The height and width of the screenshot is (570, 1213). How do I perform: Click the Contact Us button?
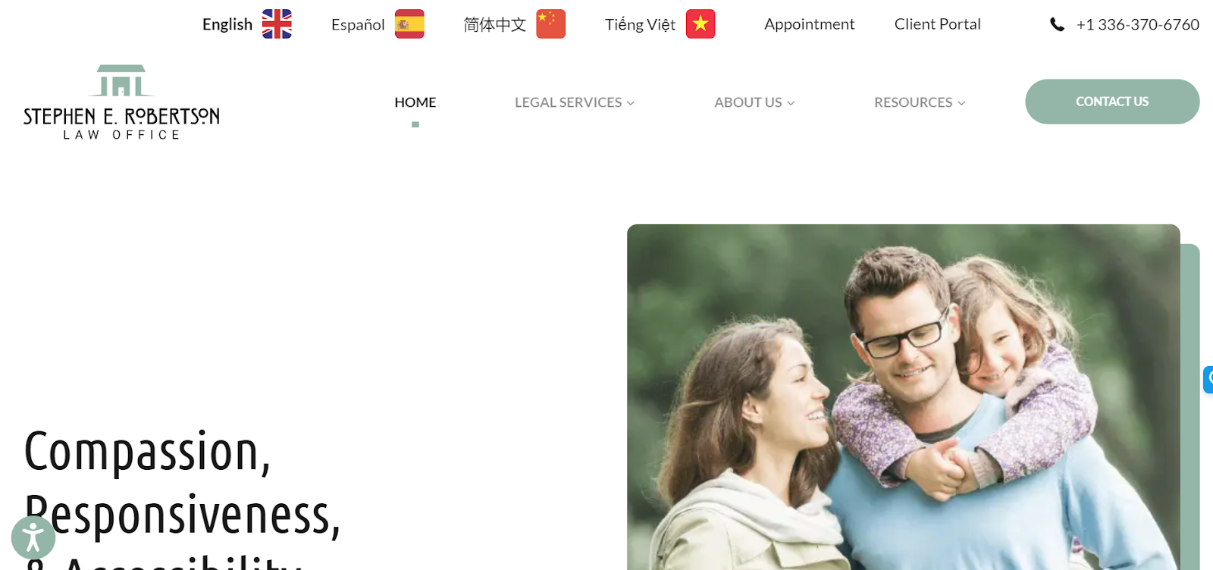[x=1112, y=102]
